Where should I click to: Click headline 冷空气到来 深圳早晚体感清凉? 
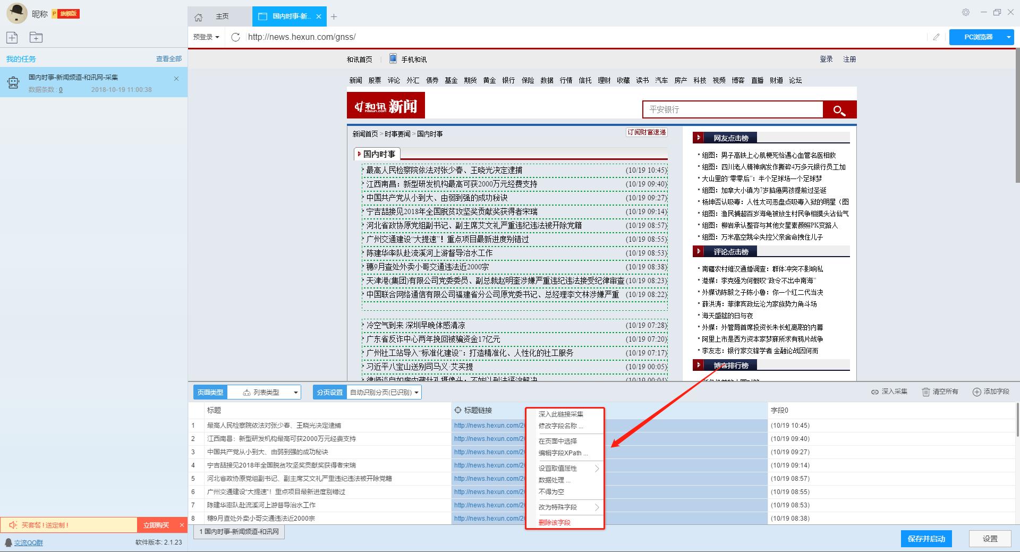(415, 325)
